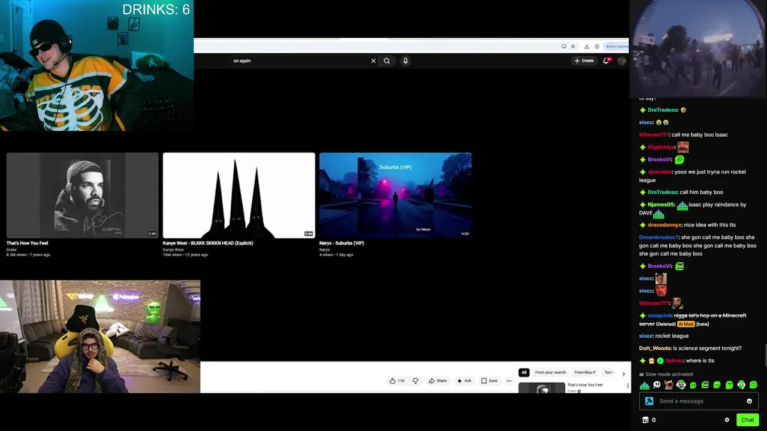Viewport: 767px width, 431px height.
Task: Send message with the green Chat button
Action: tap(747, 420)
